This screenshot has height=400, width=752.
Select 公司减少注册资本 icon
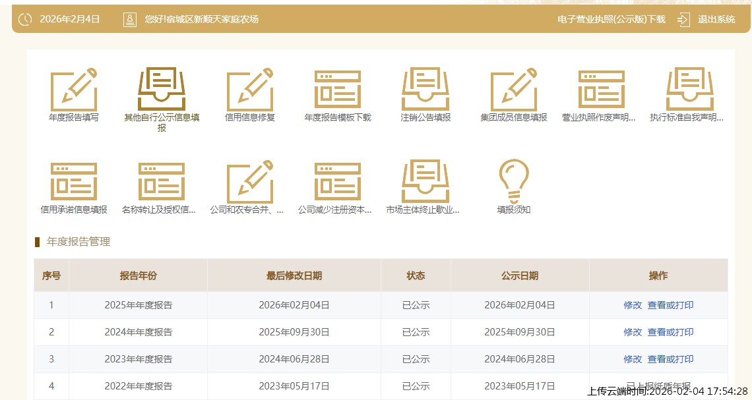click(x=338, y=181)
